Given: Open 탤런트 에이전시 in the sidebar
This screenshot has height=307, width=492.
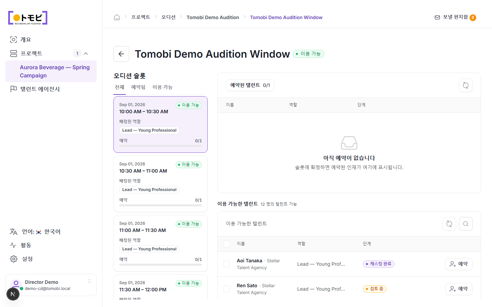Looking at the screenshot, I should tap(51, 89).
